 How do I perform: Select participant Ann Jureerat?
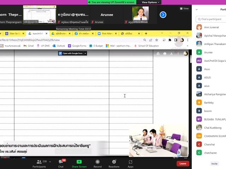coord(211,27)
